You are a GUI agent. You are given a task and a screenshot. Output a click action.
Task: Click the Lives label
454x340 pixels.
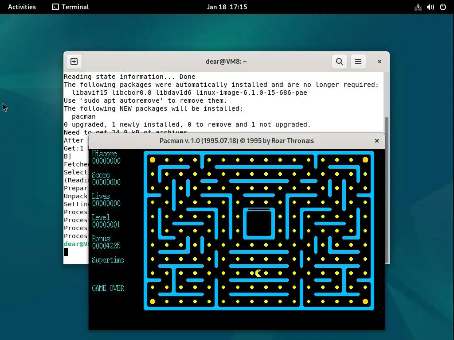[x=101, y=196]
